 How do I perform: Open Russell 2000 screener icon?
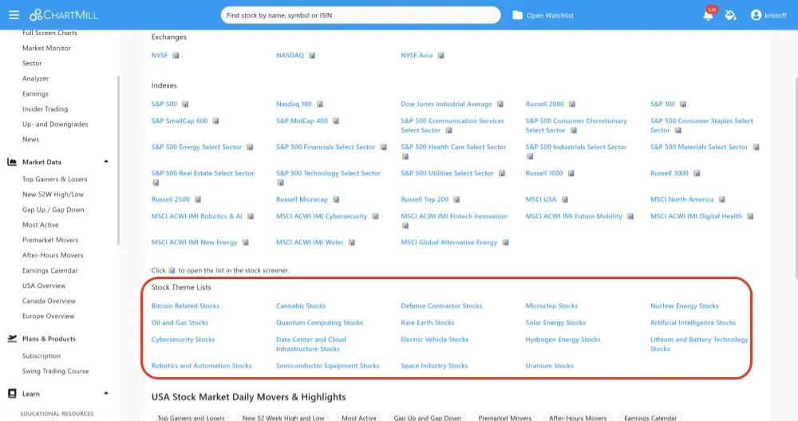[x=572, y=104]
